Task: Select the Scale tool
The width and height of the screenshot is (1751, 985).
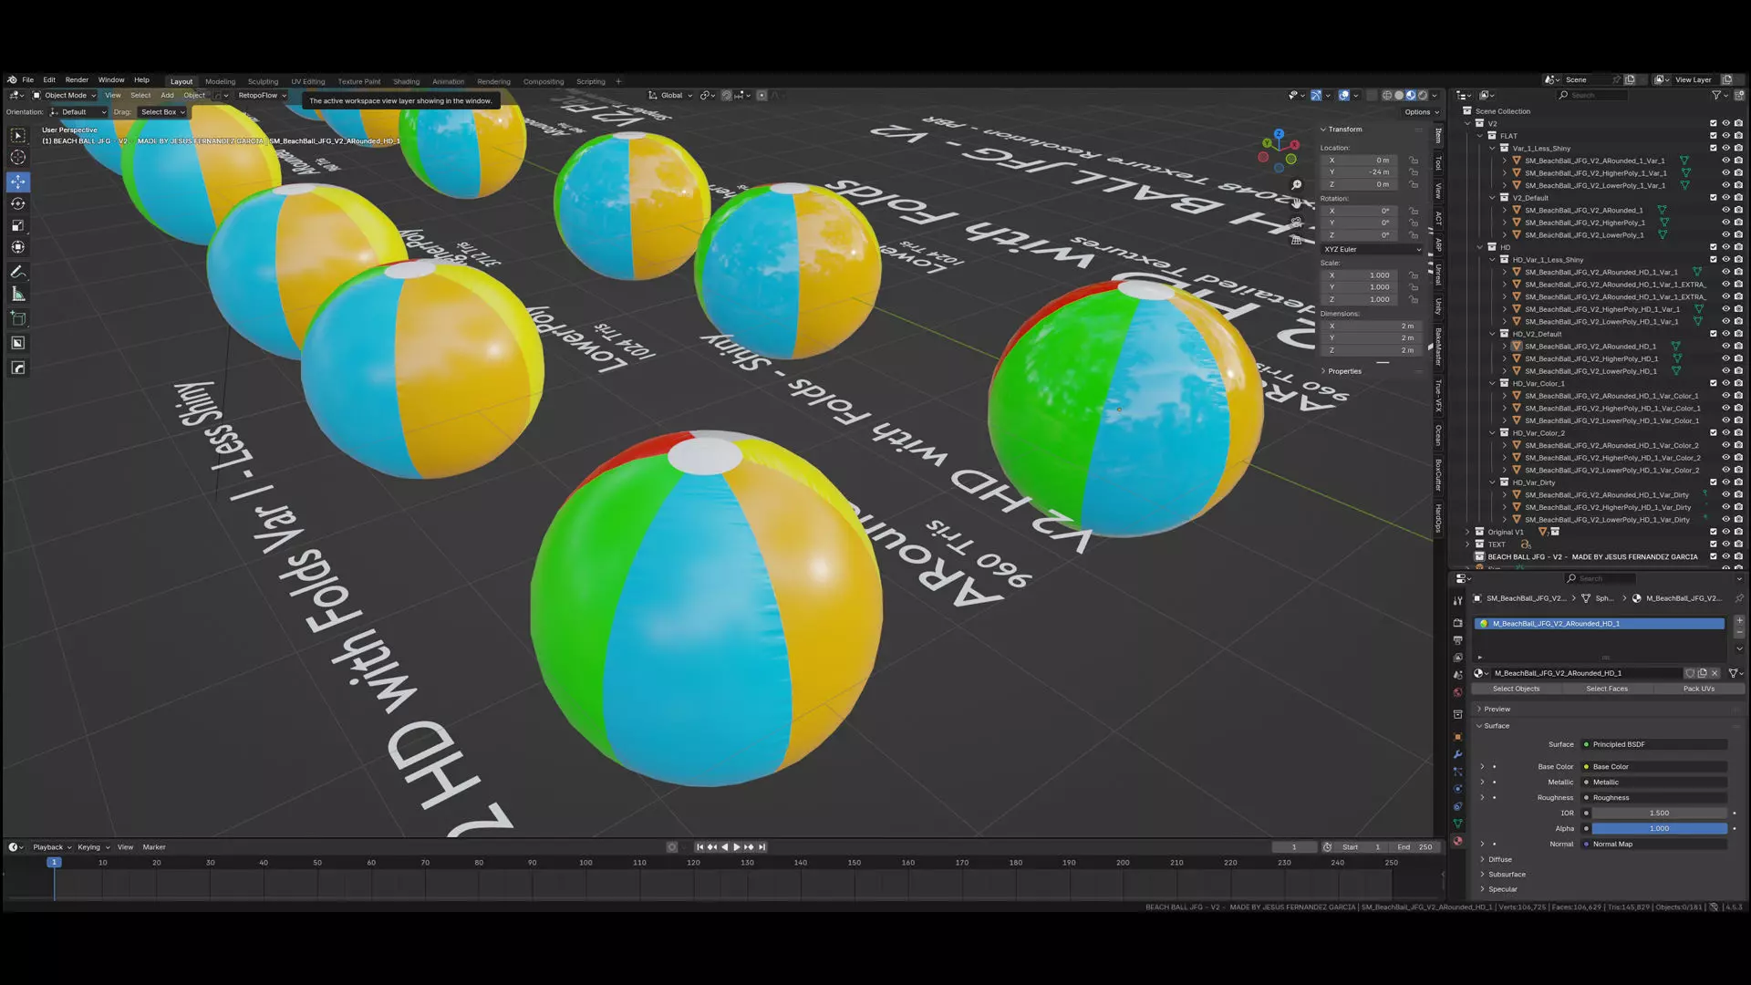Action: tap(18, 225)
